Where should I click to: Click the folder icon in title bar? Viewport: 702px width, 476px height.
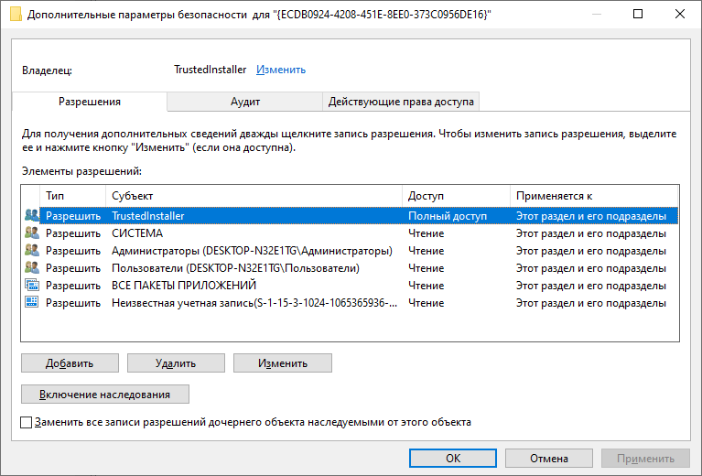click(16, 15)
